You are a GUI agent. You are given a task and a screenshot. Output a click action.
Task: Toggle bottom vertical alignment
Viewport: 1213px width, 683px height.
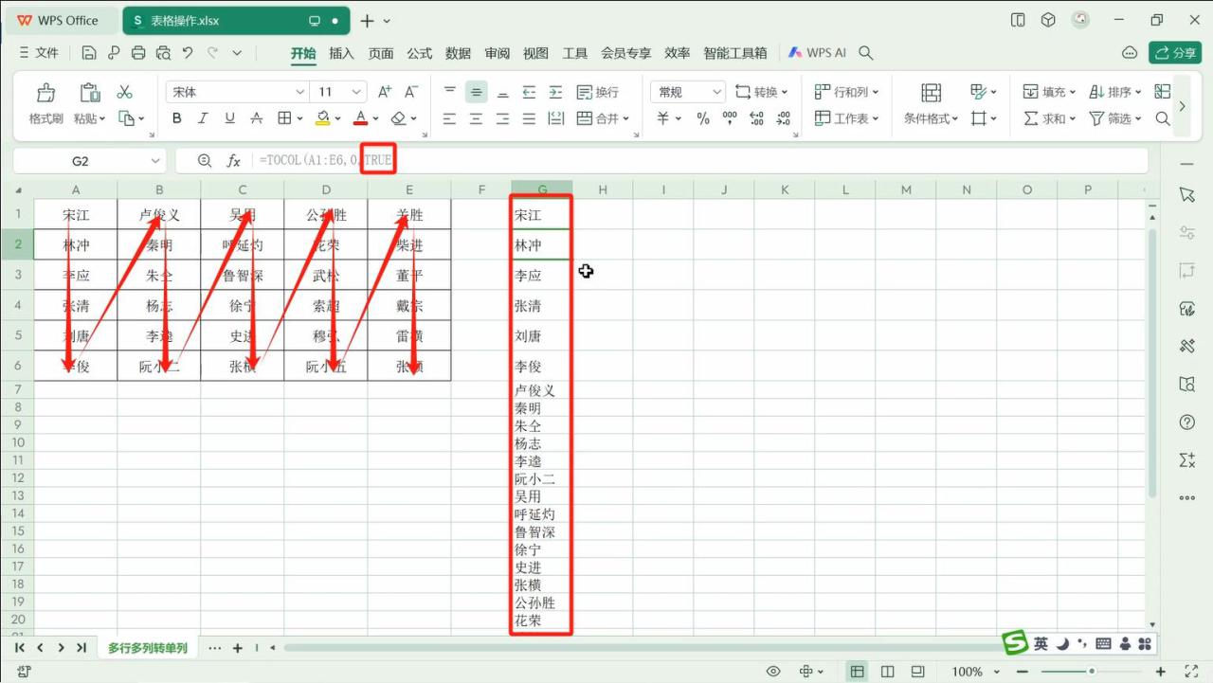[502, 92]
